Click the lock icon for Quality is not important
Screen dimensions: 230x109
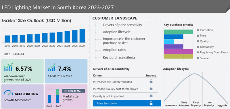(x=151, y=96)
